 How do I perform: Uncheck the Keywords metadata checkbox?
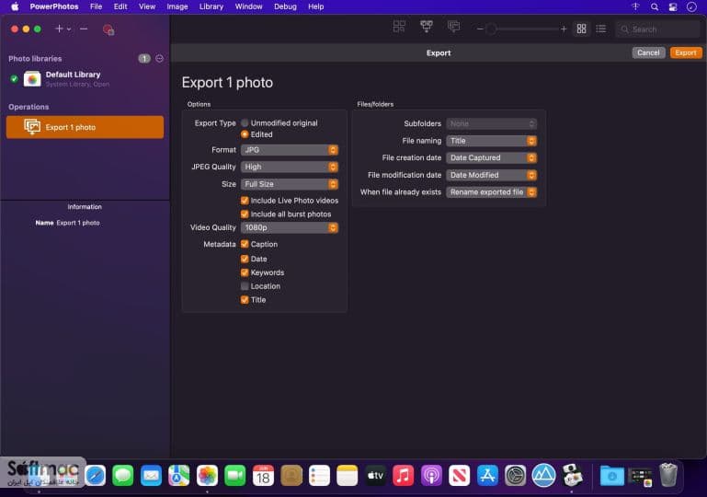[245, 272]
